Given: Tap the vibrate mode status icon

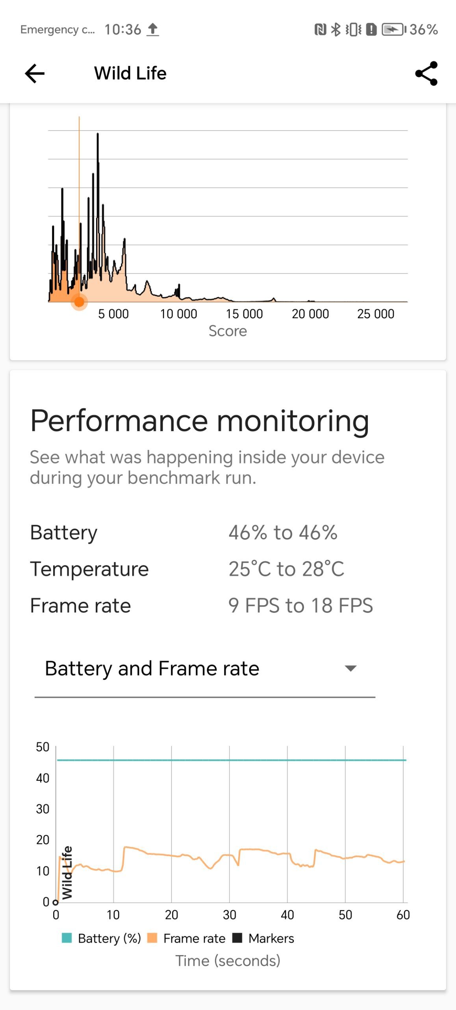Looking at the screenshot, I should pos(353,30).
